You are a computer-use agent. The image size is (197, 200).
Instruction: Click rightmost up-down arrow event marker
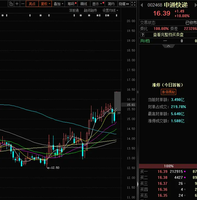116,15
